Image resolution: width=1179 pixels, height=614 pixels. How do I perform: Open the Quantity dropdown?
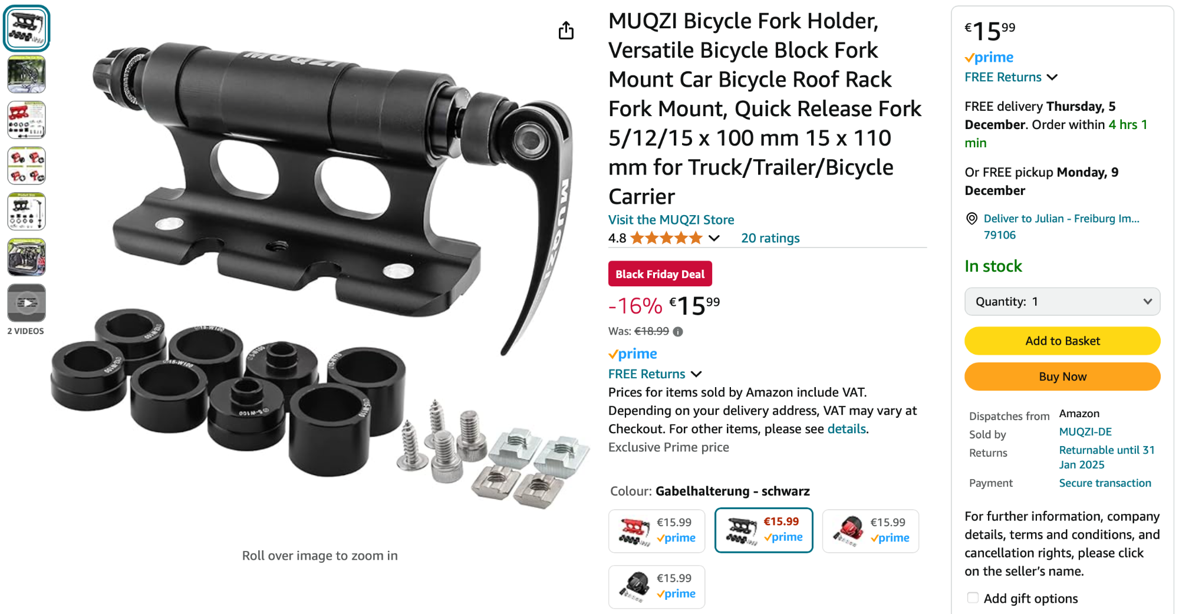[x=1062, y=302]
